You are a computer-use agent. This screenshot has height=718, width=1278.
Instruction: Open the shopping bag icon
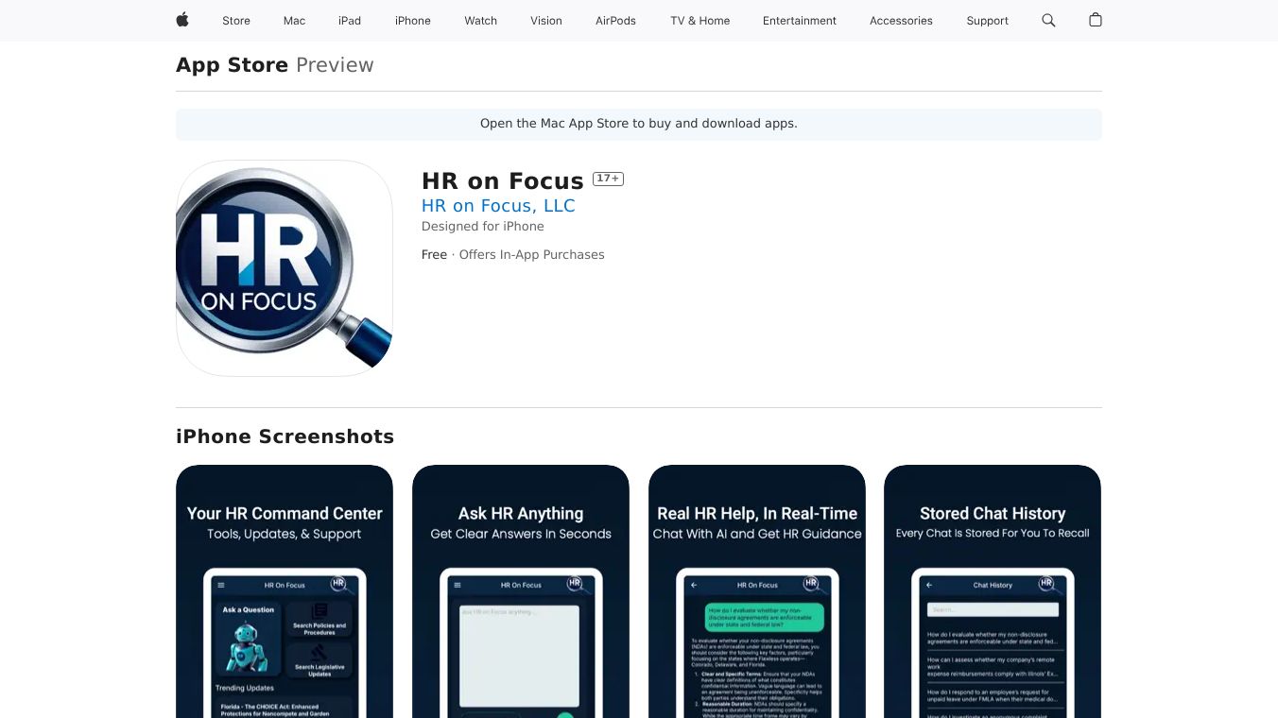point(1096,20)
